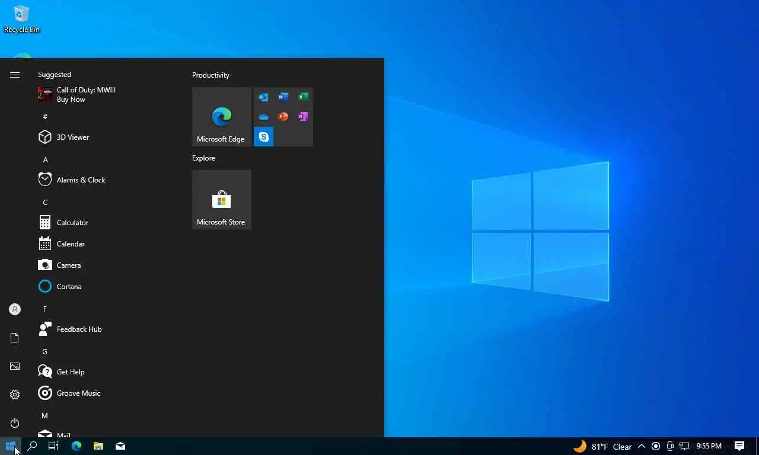Viewport: 759px width, 455px height.
Task: Click the letter F section header
Action: tap(45, 309)
